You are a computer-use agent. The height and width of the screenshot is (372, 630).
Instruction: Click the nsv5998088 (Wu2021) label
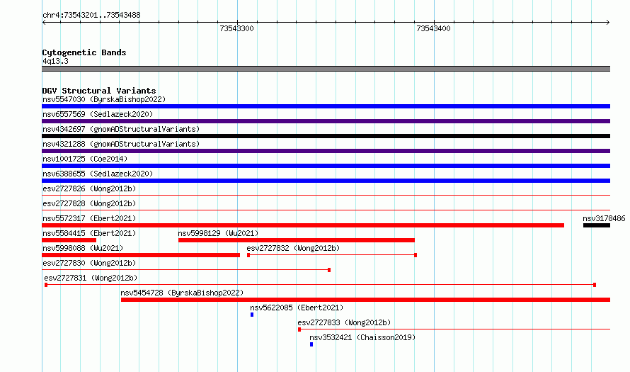point(83,248)
